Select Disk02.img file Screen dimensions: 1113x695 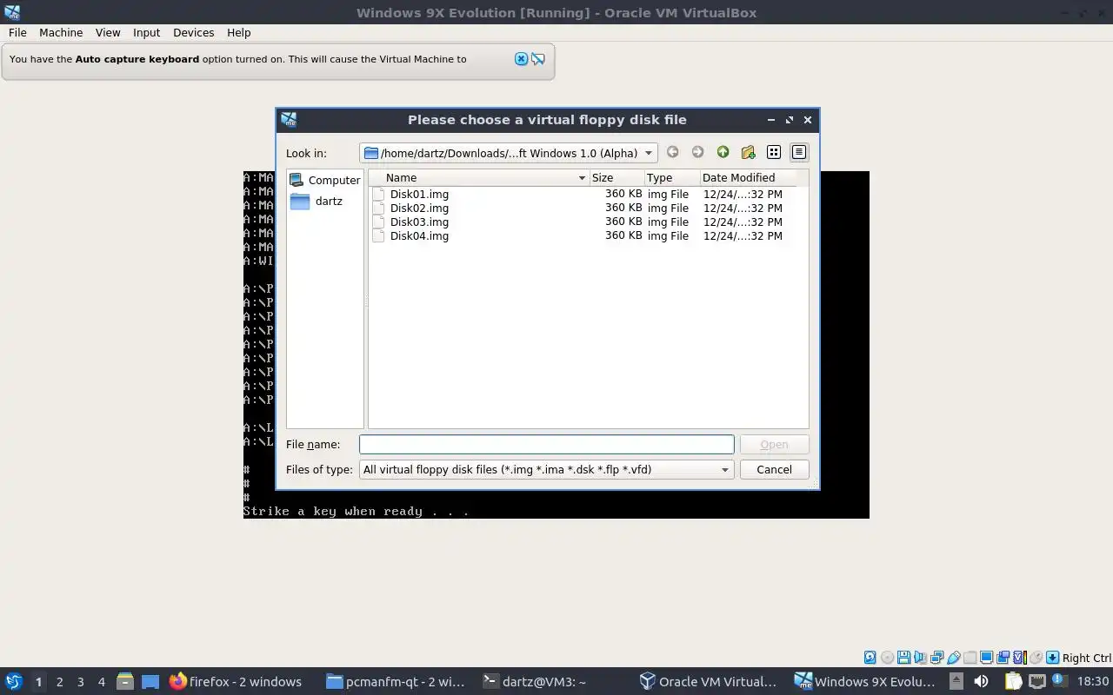(419, 208)
